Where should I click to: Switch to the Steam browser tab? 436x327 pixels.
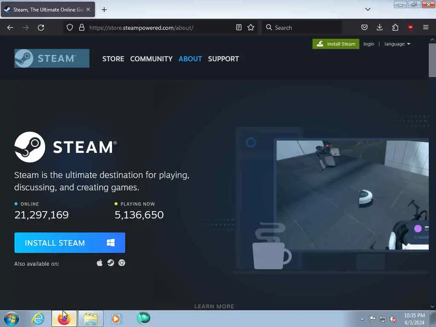[x=48, y=9]
